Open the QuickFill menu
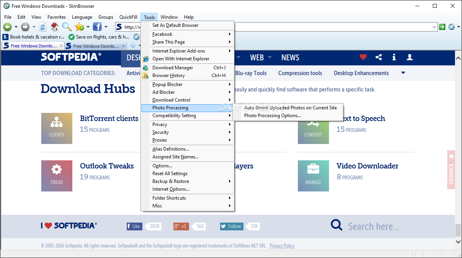 [x=128, y=17]
